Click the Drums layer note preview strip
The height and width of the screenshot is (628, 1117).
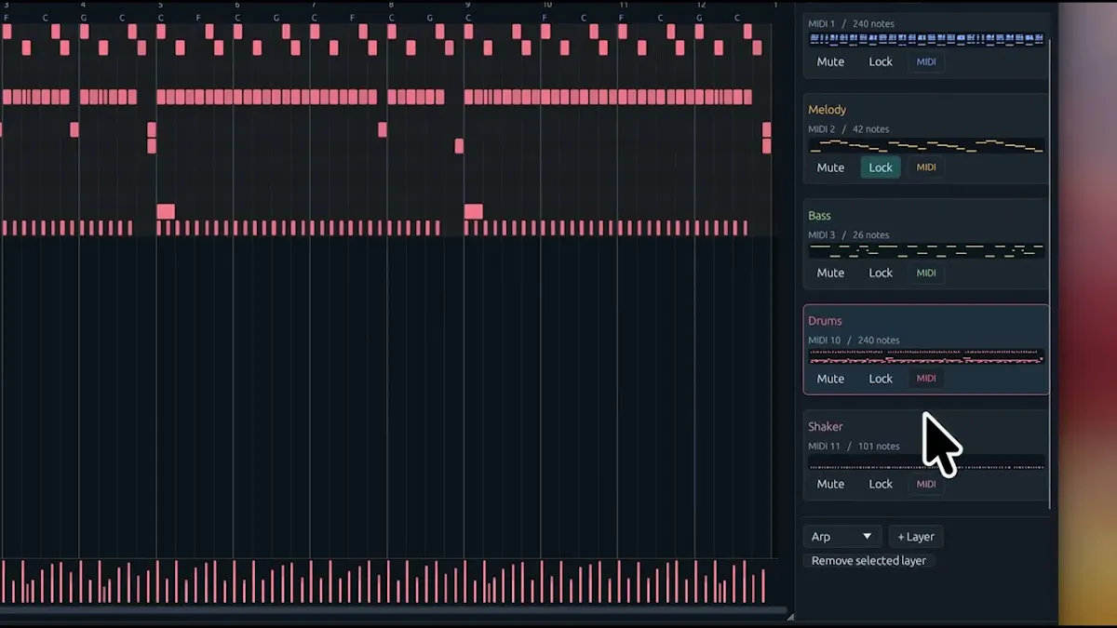coord(926,356)
